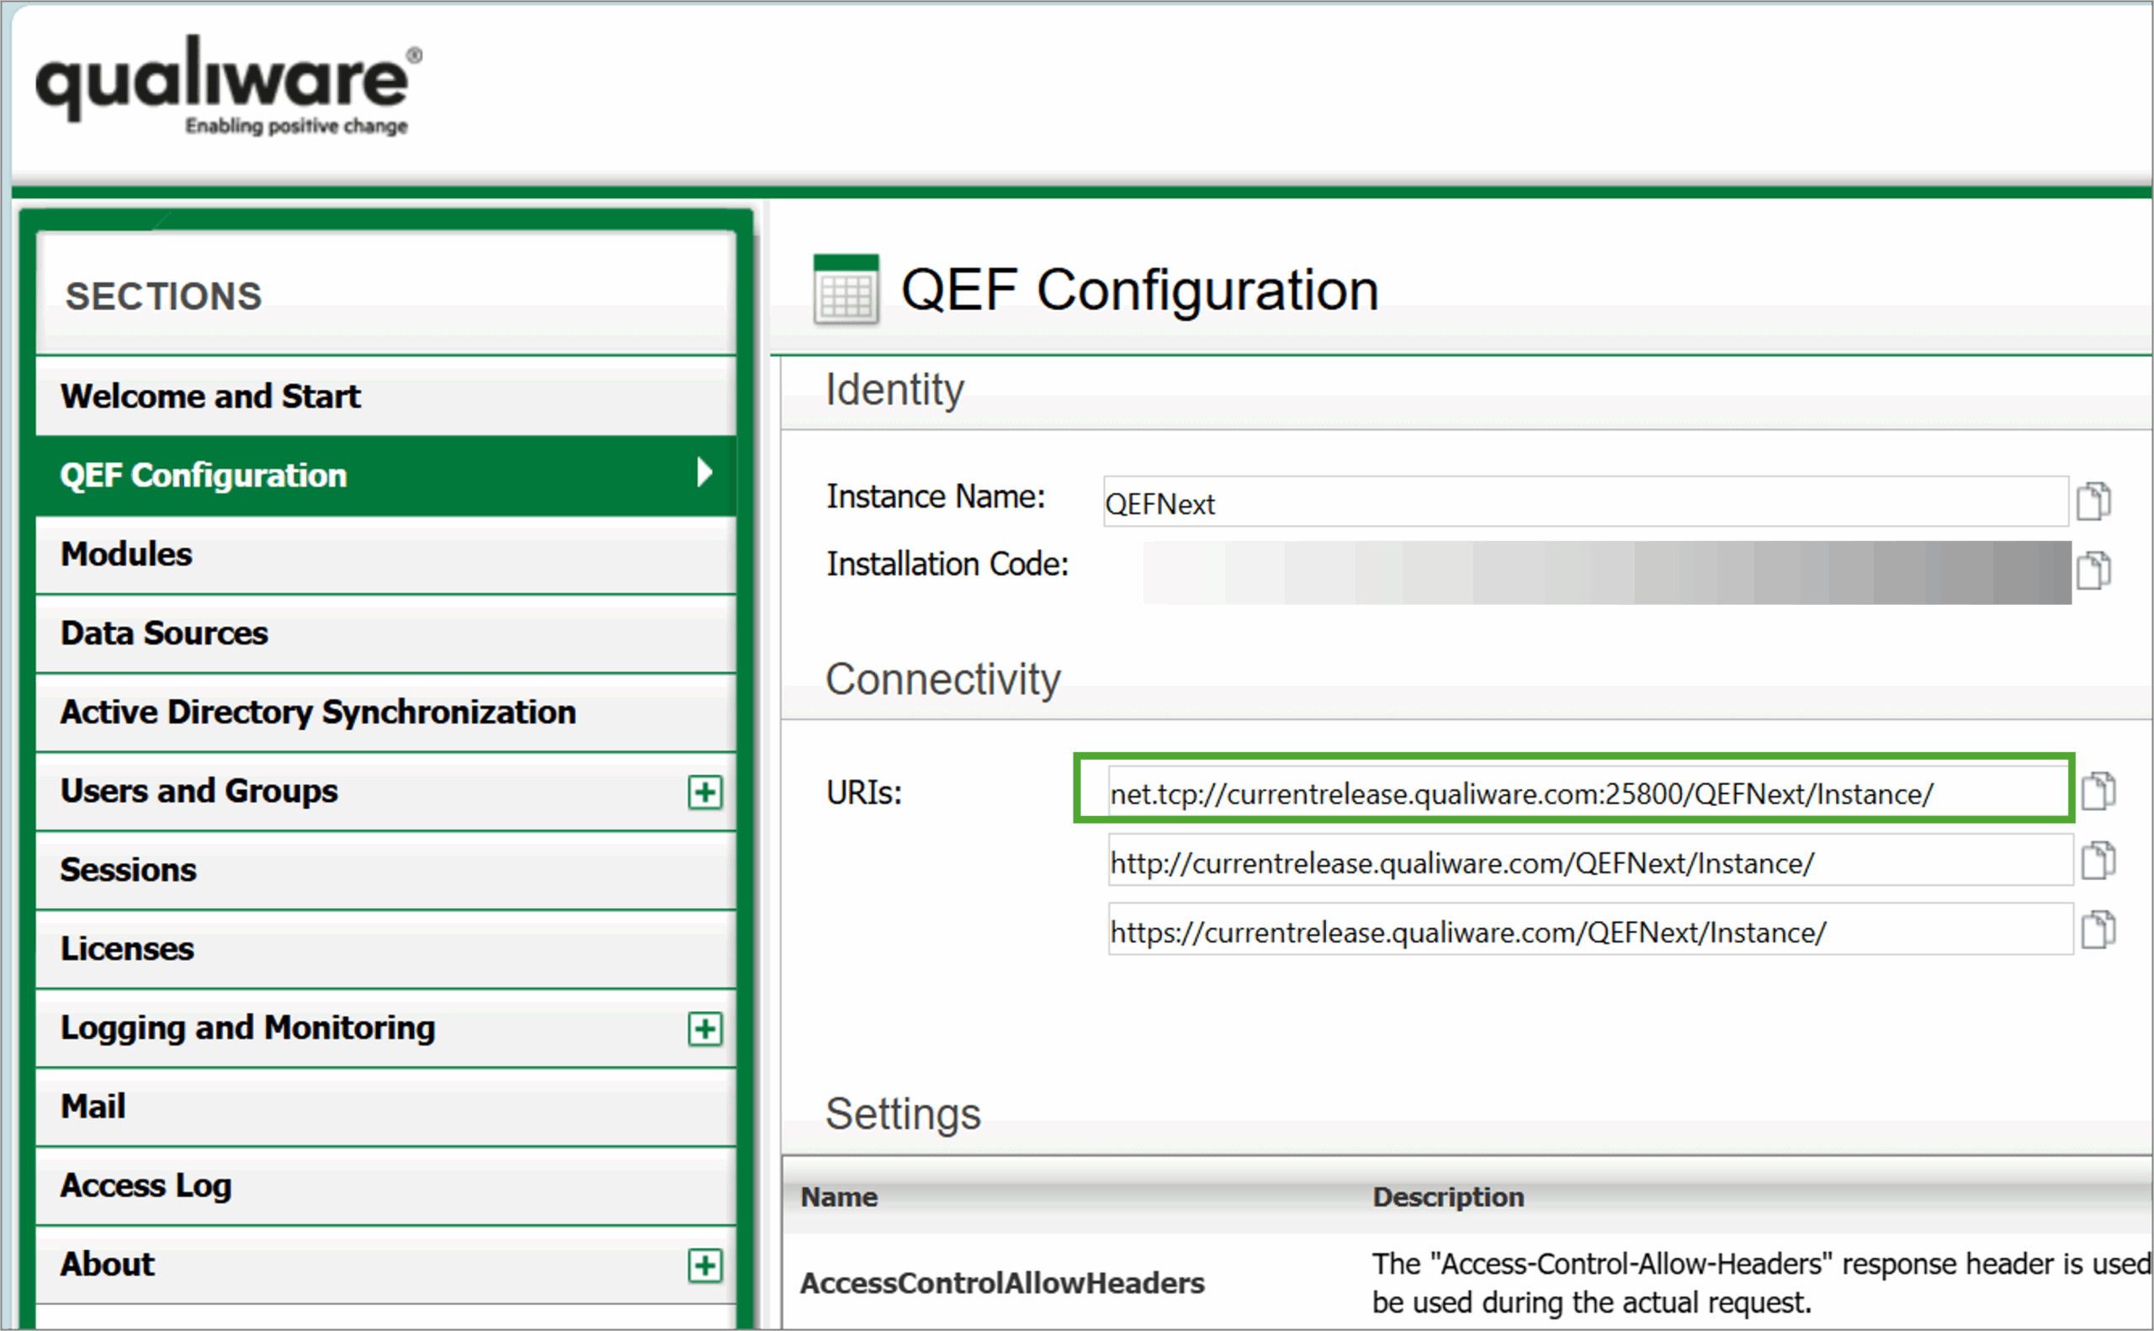
Task: Click the QEF Configuration arrow indicator
Action: (x=704, y=473)
